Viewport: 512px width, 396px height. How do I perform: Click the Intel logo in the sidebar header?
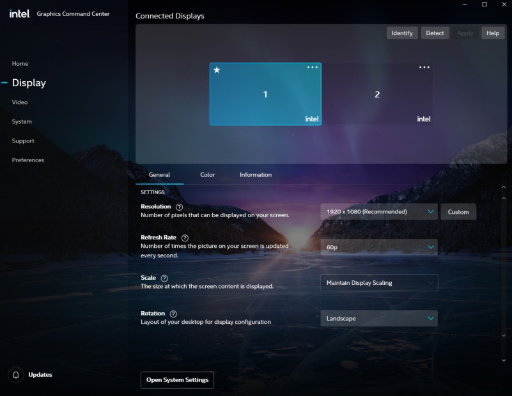coord(20,13)
